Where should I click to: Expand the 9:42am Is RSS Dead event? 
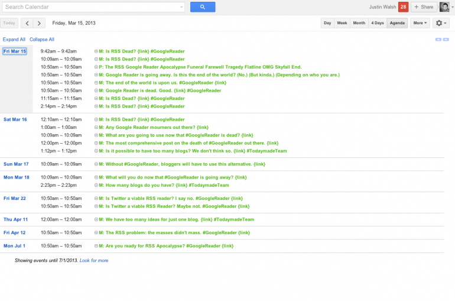96,51
